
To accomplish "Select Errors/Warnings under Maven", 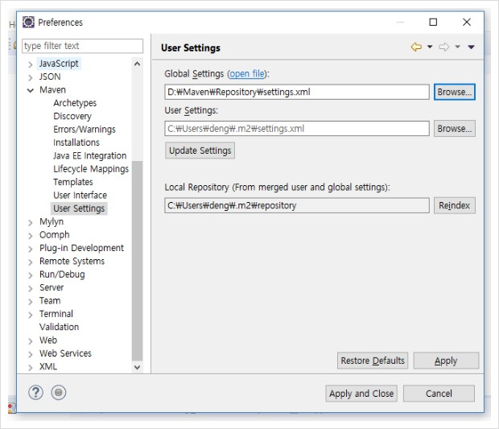I will tap(85, 130).
